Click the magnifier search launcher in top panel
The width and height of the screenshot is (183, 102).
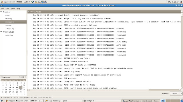point(39,2)
